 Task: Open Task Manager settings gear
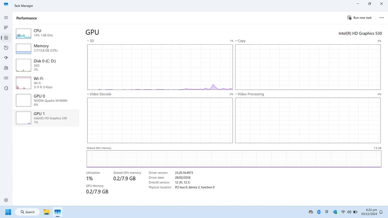click(6, 200)
